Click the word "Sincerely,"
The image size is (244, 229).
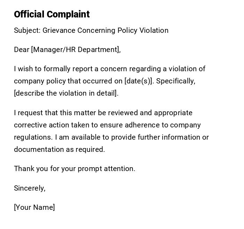[x=30, y=188]
